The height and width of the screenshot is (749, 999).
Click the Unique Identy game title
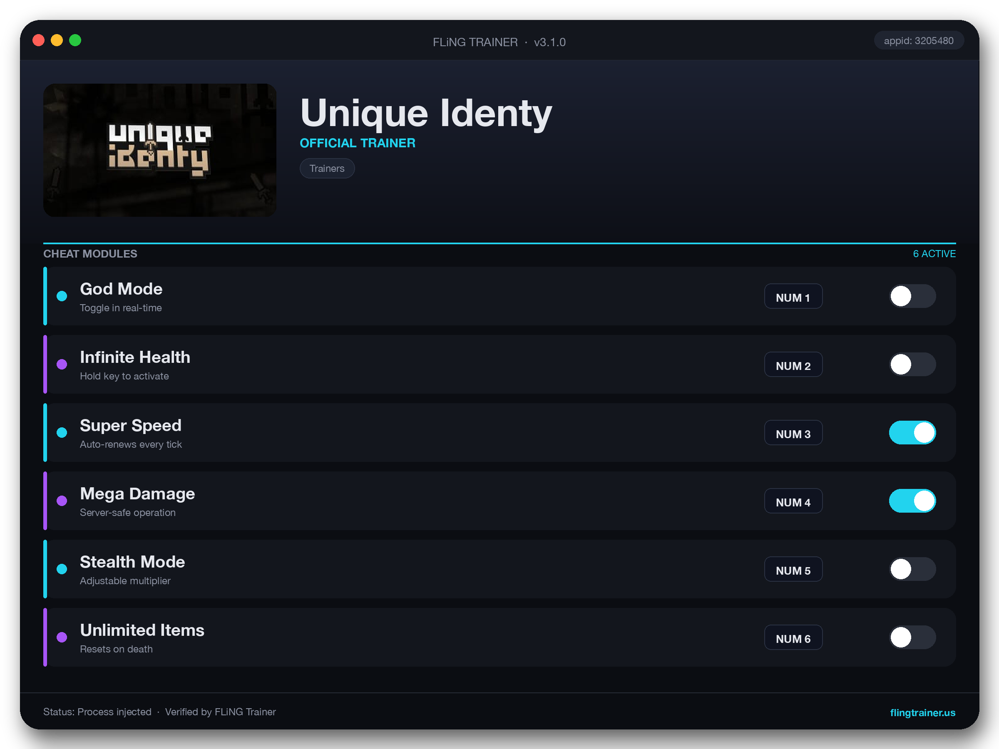(x=426, y=113)
